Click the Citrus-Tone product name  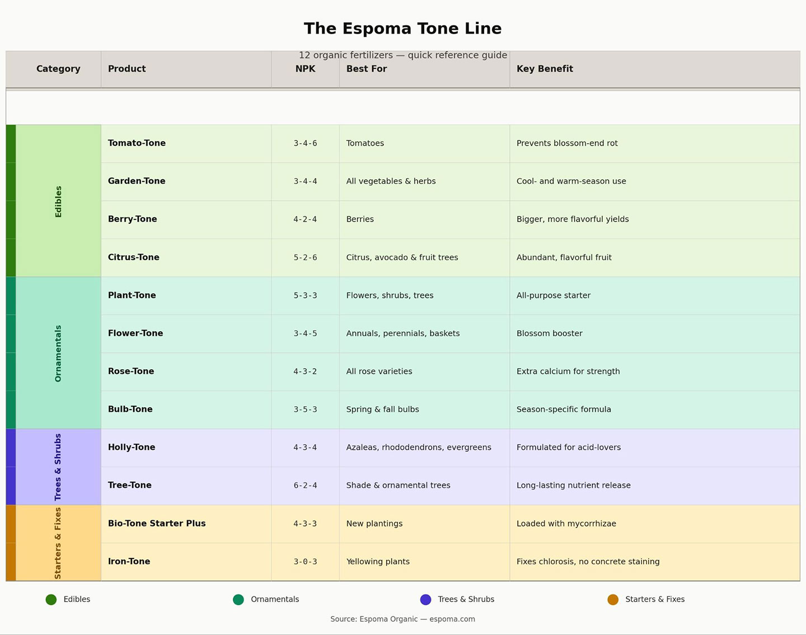[x=133, y=257]
